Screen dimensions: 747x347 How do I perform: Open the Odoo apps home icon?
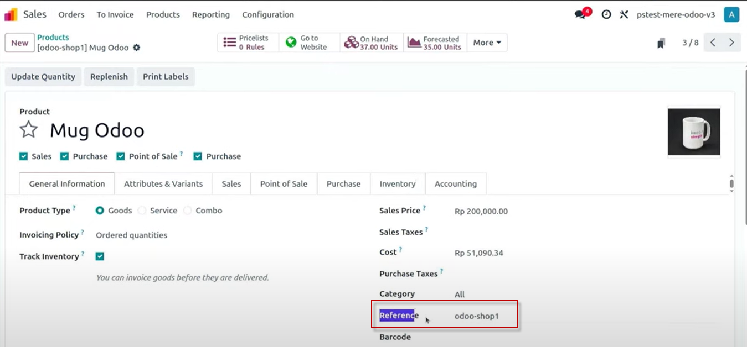[x=11, y=15]
